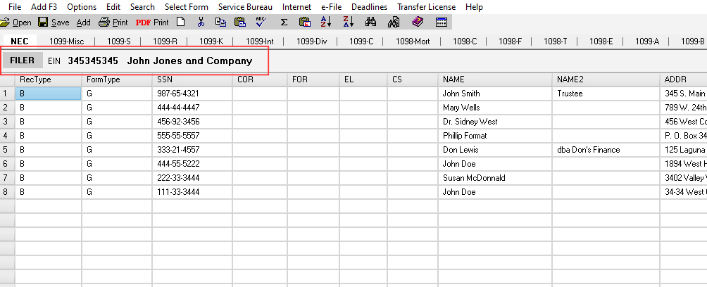This screenshot has width=707, height=287.
Task: Click the Sigma sum totals icon
Action: point(284,23)
